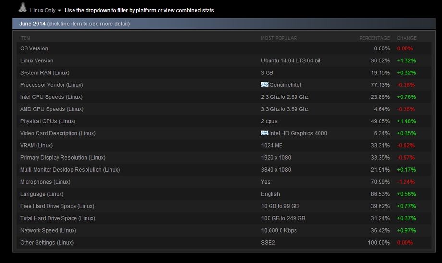The image size is (442, 263).
Task: Click Ubuntu 14.04 LTS 64 bit value
Action: click(291, 60)
